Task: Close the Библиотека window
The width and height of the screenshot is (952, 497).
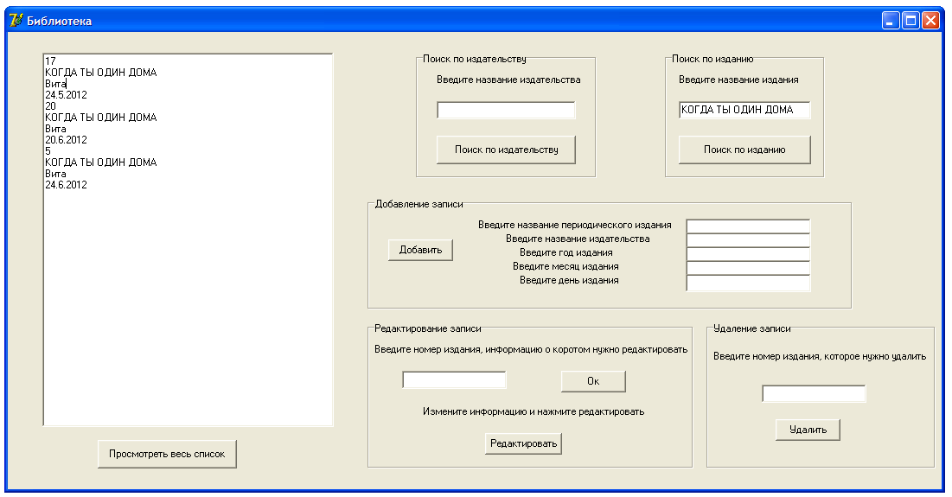Action: point(930,21)
